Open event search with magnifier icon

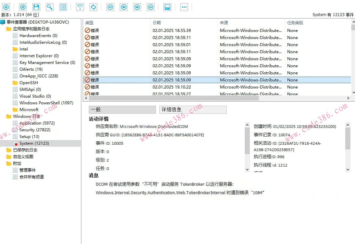coord(49,7)
